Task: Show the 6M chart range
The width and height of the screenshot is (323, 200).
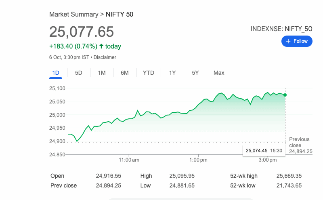Action: pyautogui.click(x=125, y=73)
